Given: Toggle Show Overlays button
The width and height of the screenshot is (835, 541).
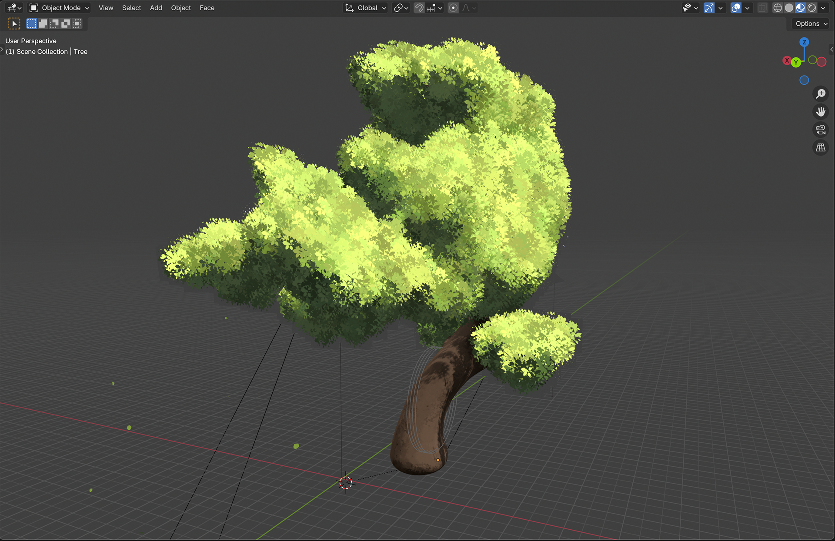Looking at the screenshot, I should coord(736,8).
